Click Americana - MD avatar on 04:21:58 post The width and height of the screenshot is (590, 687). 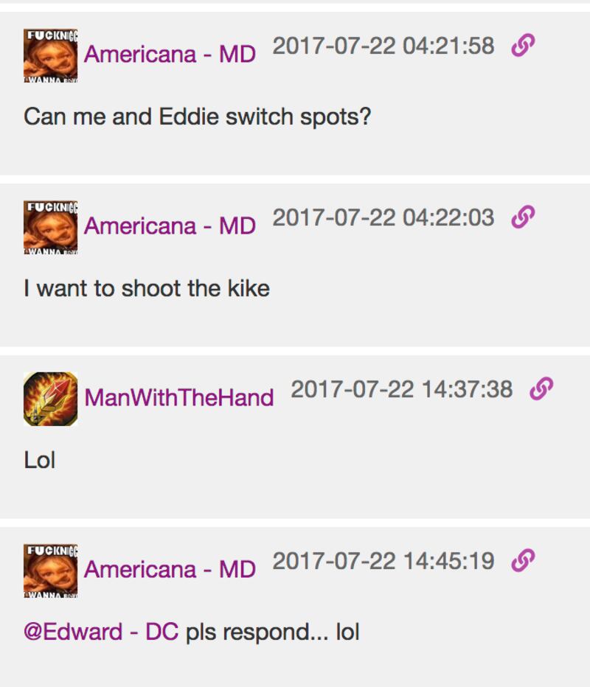point(51,55)
